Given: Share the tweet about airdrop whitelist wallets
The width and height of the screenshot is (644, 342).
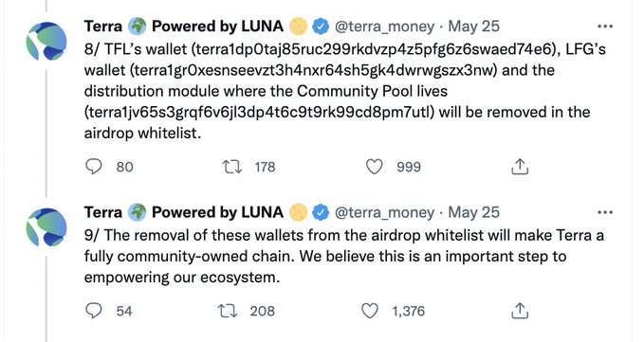Looking at the screenshot, I should tap(520, 167).
